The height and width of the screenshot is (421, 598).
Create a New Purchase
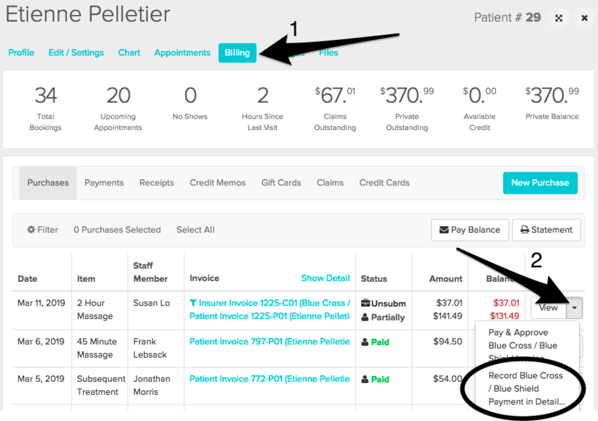(540, 183)
